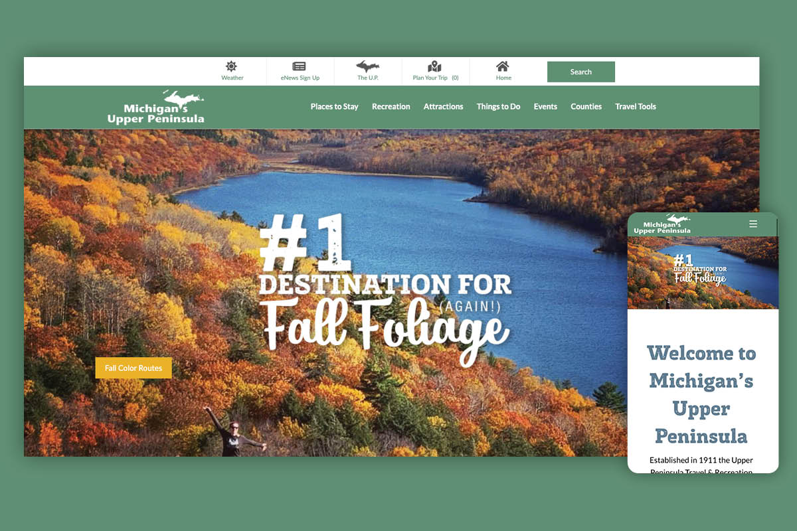Screen dimensions: 797x531
Task: Click the green Search button
Action: [580, 72]
